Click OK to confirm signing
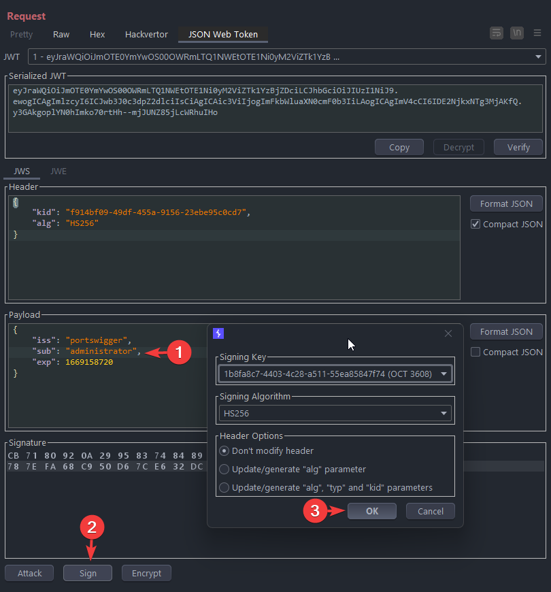Screen dimensions: 551x592 (x=371, y=511)
